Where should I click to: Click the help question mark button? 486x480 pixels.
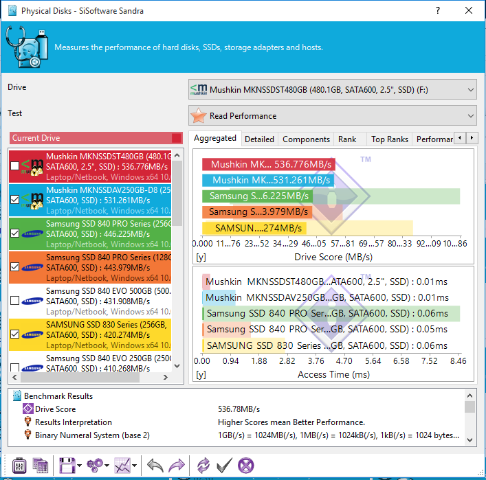click(438, 10)
